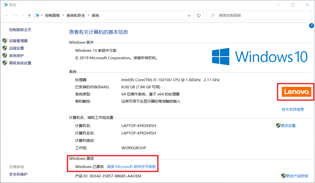Click the 没有可用于此显示器的笔或触控输入 text
Screen dimensions: 315x183
[x=151, y=101]
